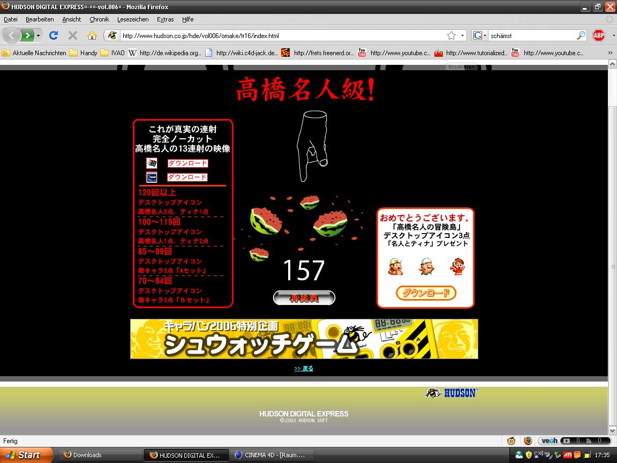Click the first red ダウンロード video link
This screenshot has height=463, width=617.
(x=187, y=163)
